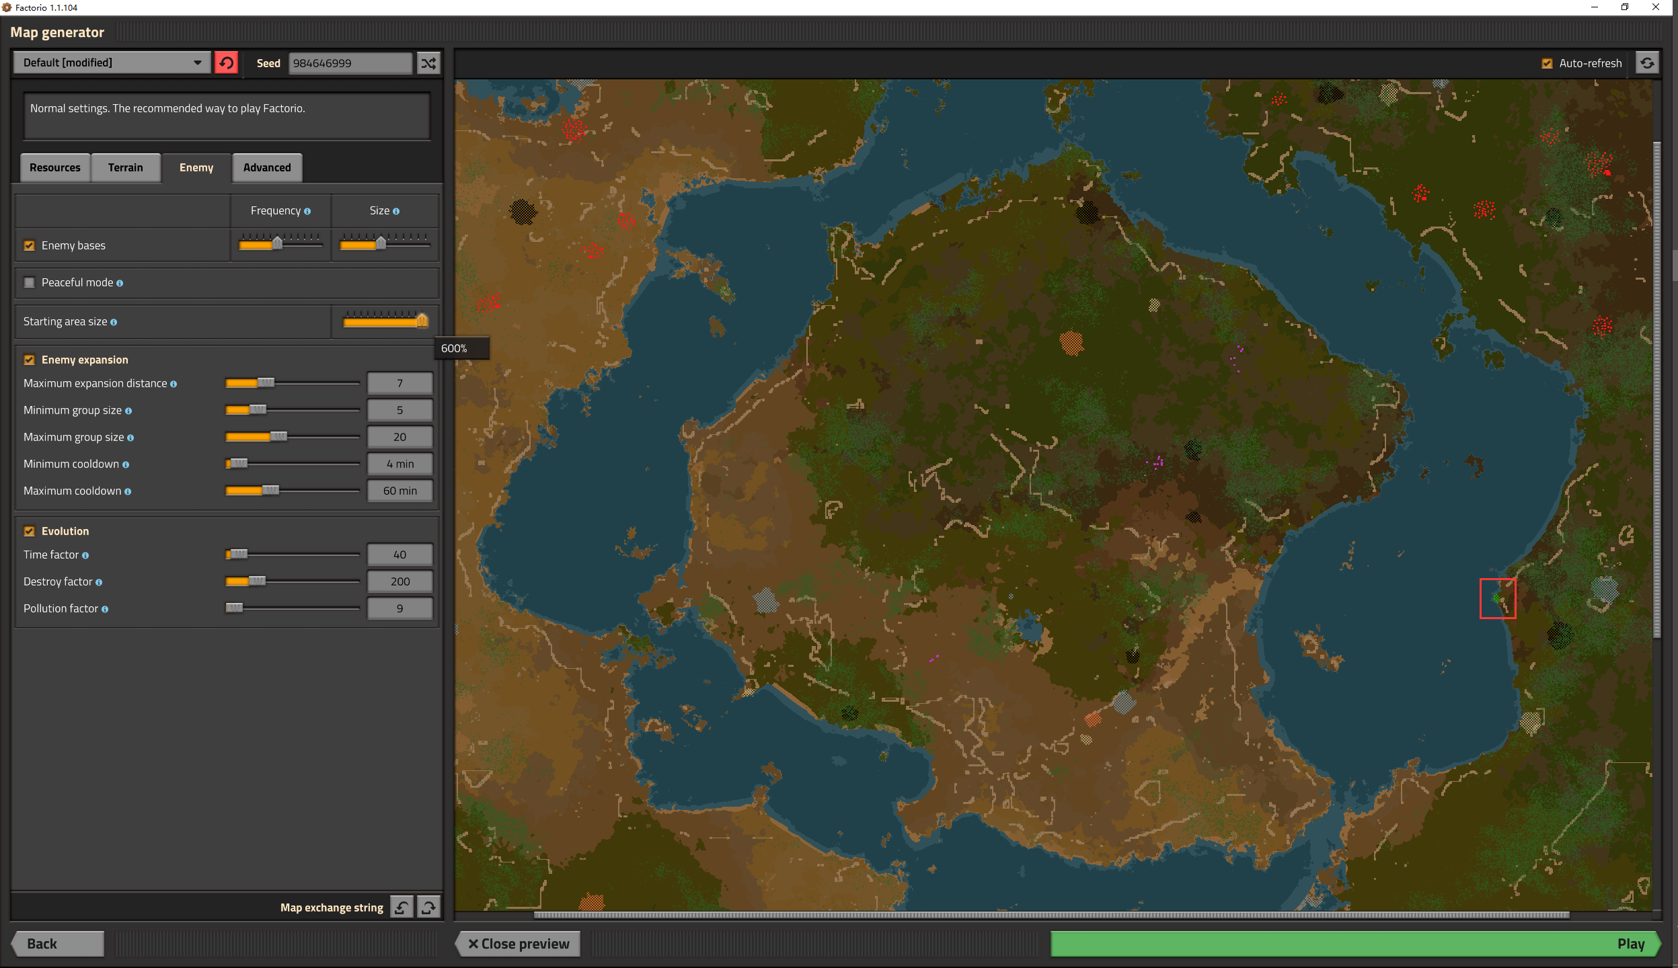Click Starting area size info icon

pos(114,322)
